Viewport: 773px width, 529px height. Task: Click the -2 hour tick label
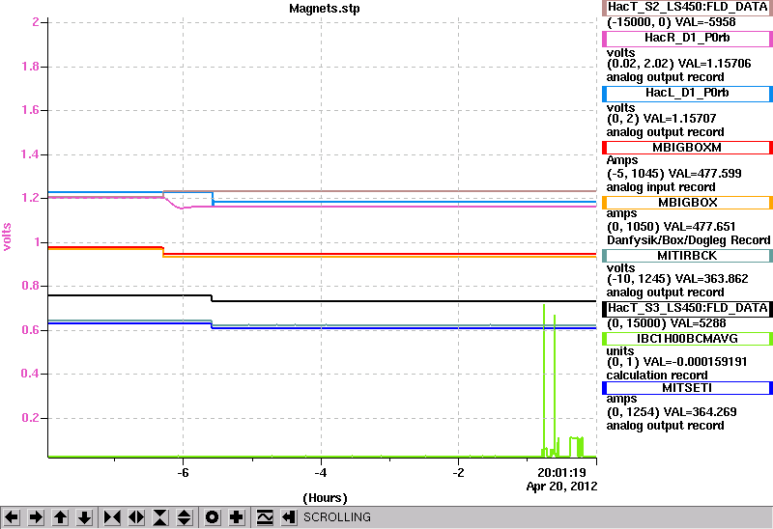[458, 473]
